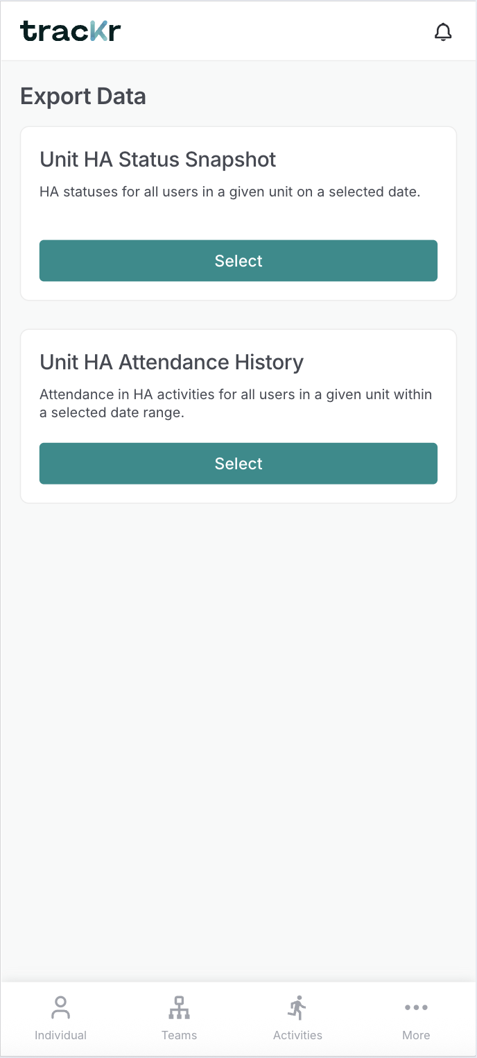Tap the Teams org-chart icon
The width and height of the screenshot is (477, 1058).
[x=179, y=1007]
